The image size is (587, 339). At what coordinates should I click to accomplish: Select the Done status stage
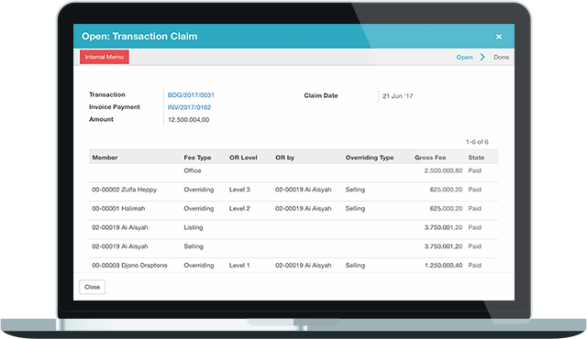[x=502, y=57]
